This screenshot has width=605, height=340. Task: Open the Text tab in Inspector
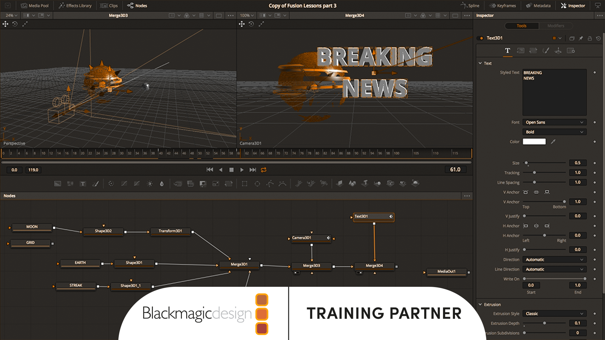tap(507, 51)
